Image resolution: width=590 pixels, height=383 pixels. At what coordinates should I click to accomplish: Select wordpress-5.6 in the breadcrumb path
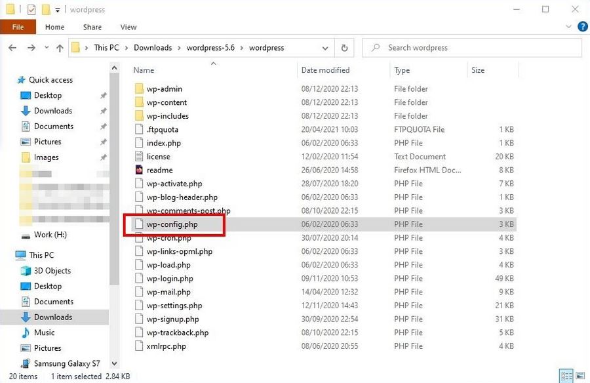[210, 48]
